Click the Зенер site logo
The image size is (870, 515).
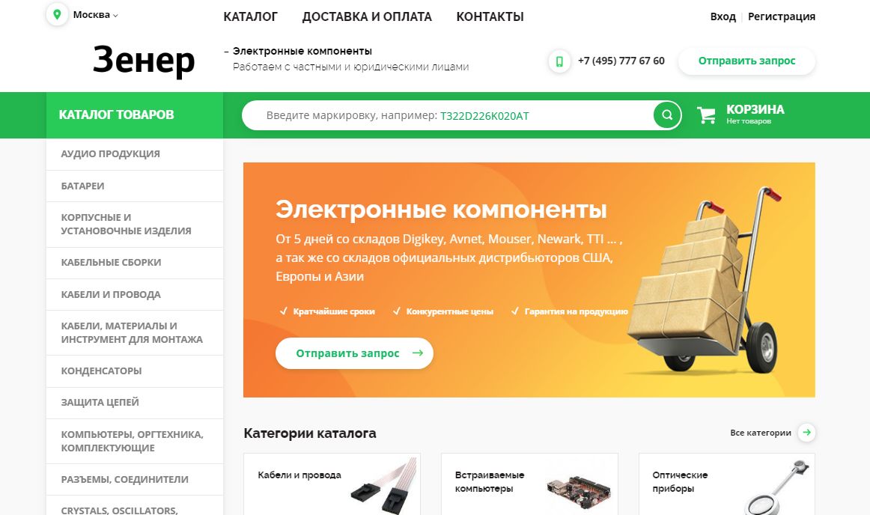(144, 60)
